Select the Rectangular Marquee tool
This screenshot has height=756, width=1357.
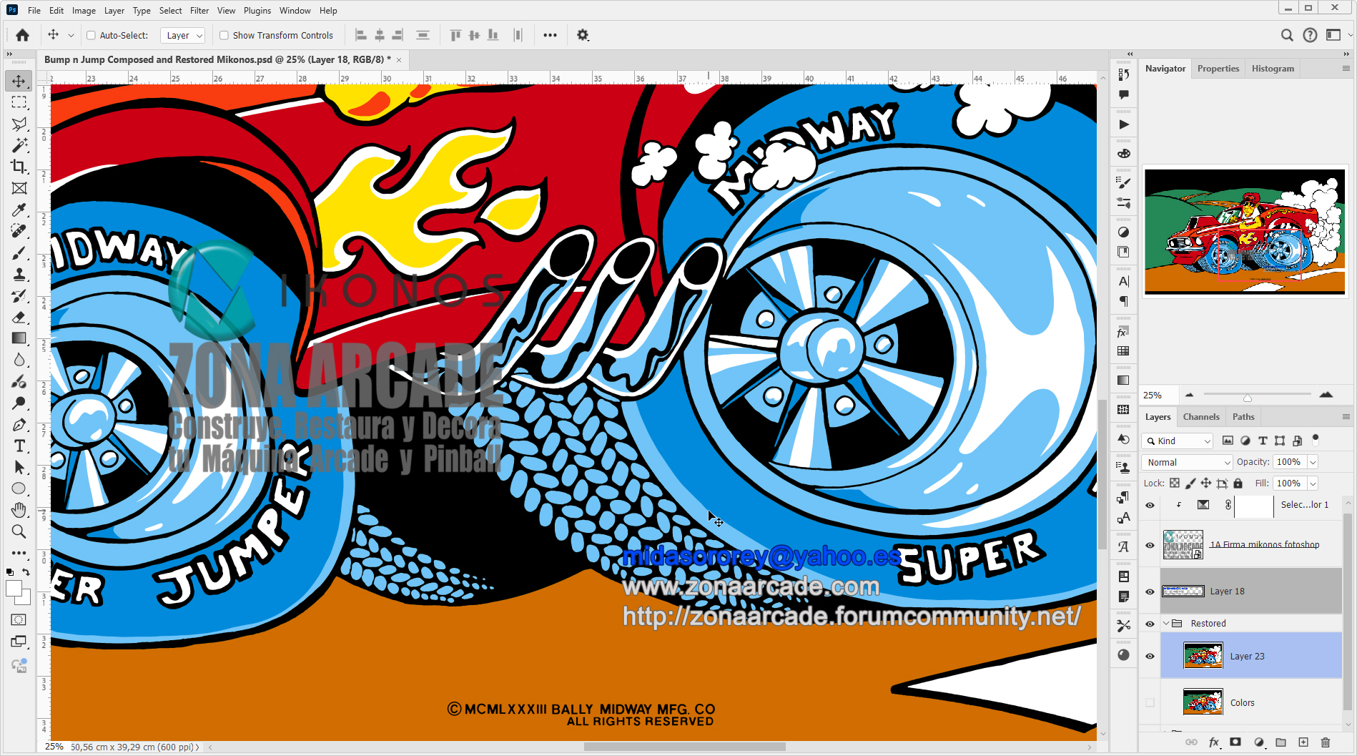point(19,102)
